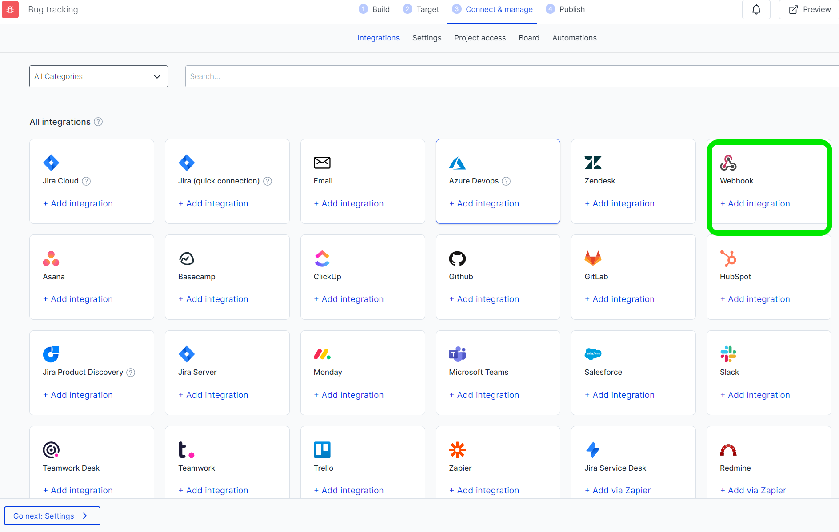This screenshot has width=839, height=532.
Task: Click the Jira (quick connection) logo icon
Action: point(187,163)
